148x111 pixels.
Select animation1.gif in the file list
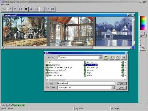pos(91,68)
